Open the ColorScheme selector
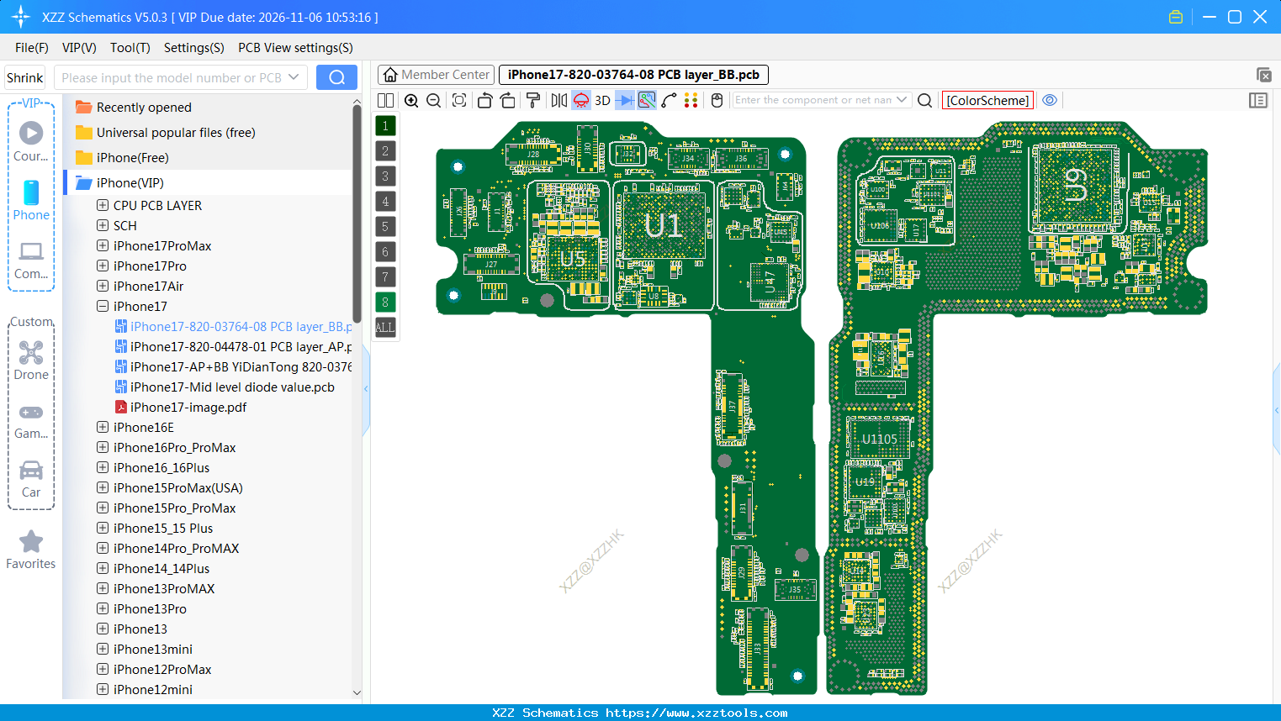 987,100
